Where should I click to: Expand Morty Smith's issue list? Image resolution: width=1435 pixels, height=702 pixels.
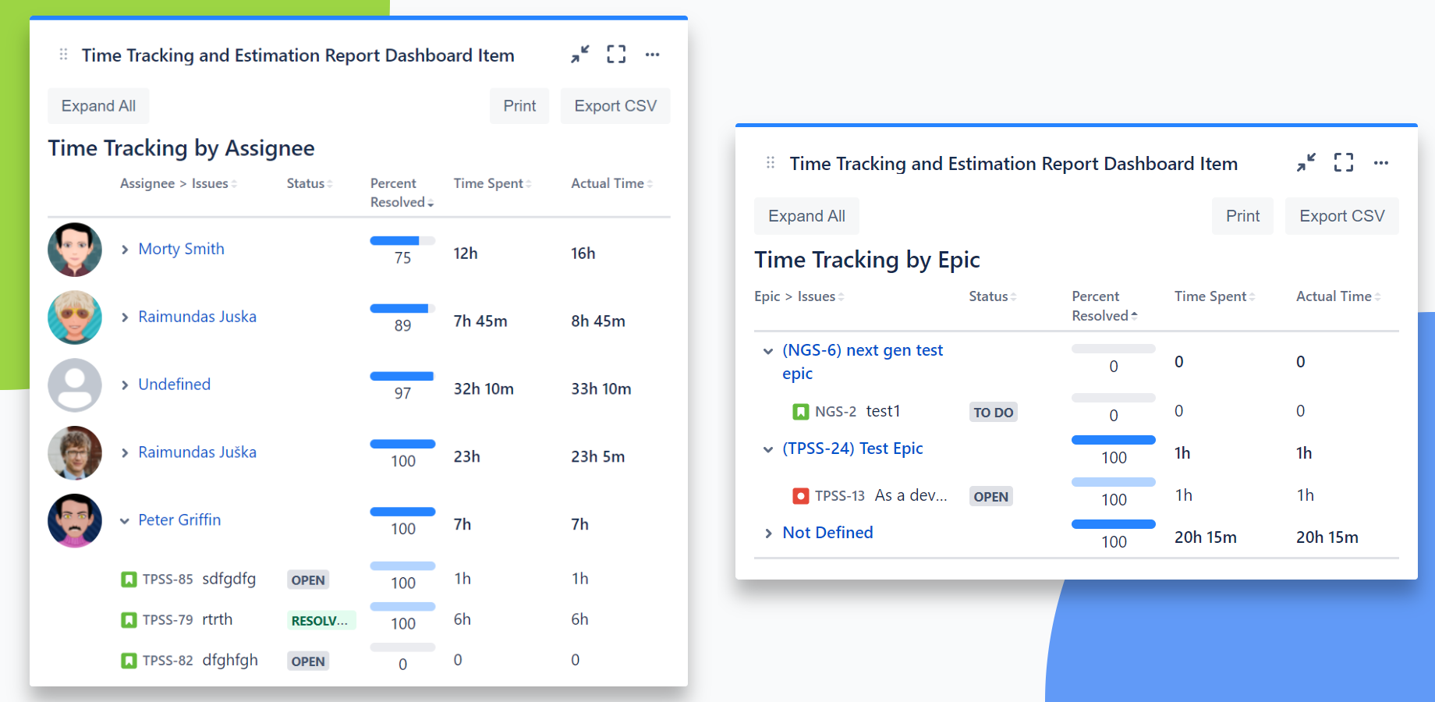point(125,250)
